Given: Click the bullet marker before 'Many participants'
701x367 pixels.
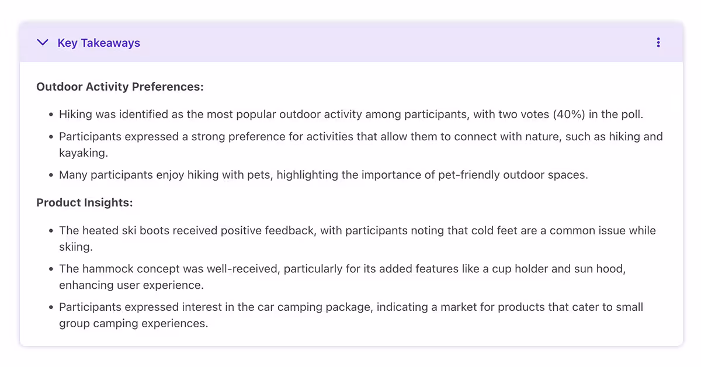Looking at the screenshot, I should coord(50,175).
